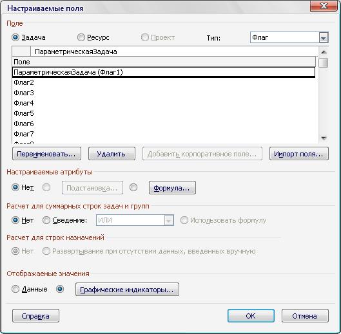Click the Отмена button
Image resolution: width=341 pixels, height=334 pixels.
305,316
